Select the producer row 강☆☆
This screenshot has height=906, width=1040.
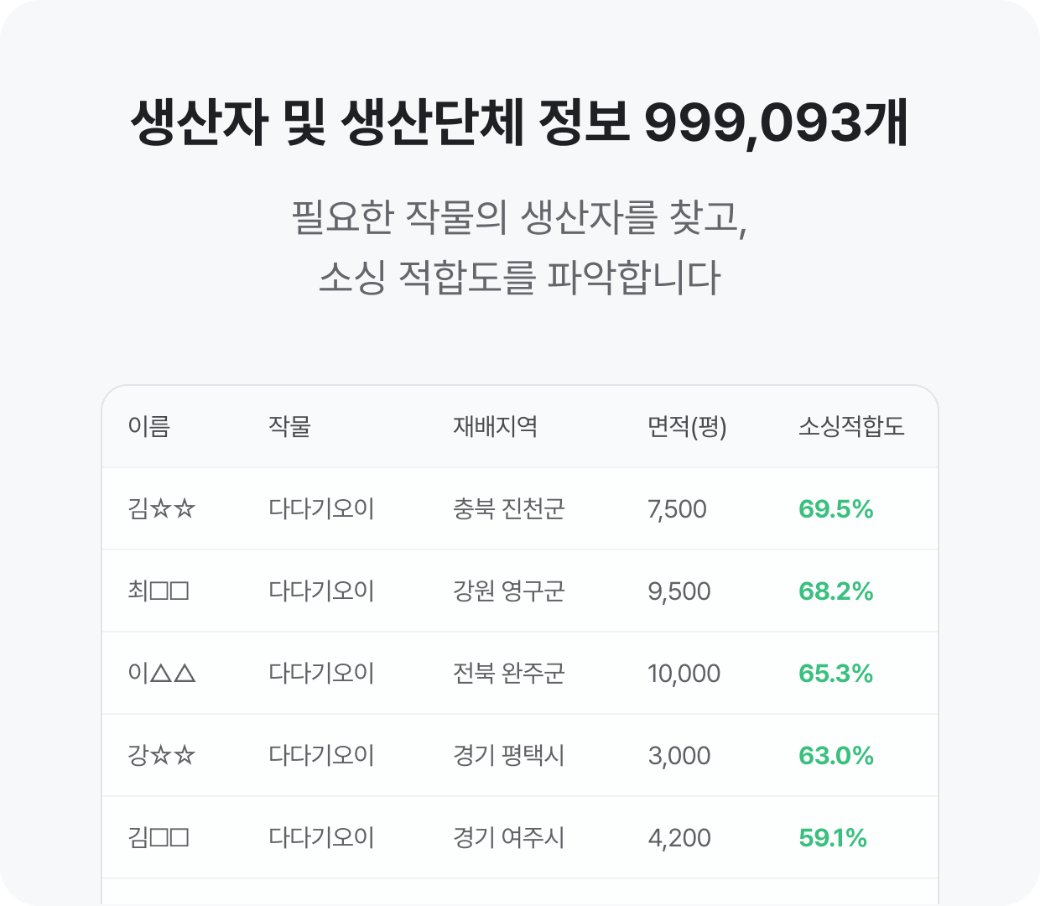520,755
